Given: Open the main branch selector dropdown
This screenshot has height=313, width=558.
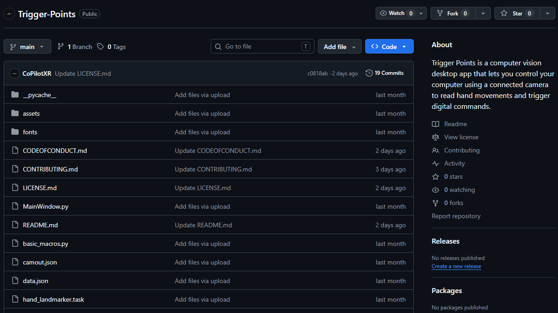Looking at the screenshot, I should pos(27,47).
